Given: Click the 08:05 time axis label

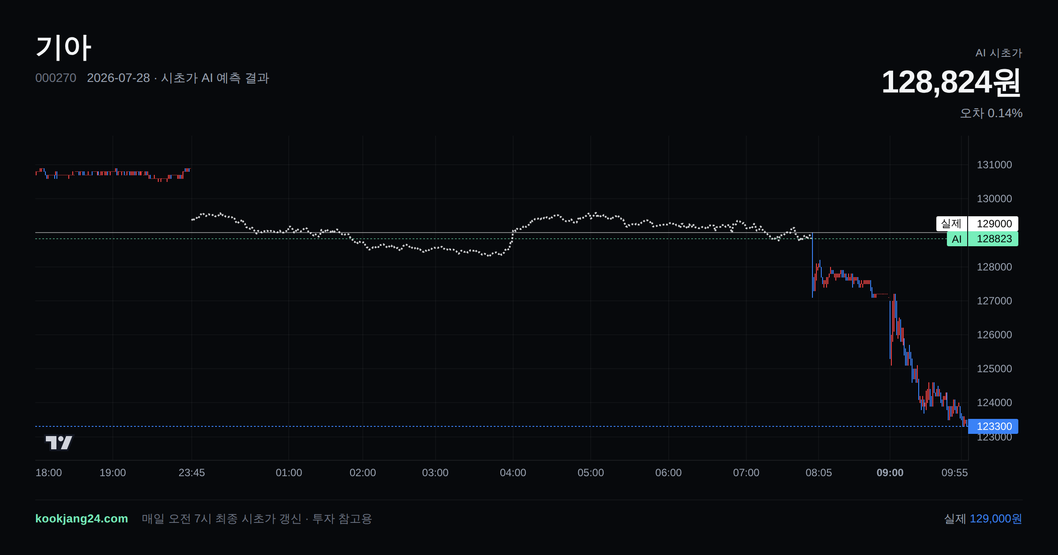Looking at the screenshot, I should (x=819, y=473).
